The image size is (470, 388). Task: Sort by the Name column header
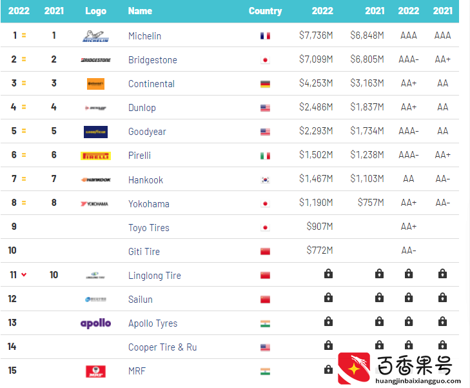click(x=140, y=11)
